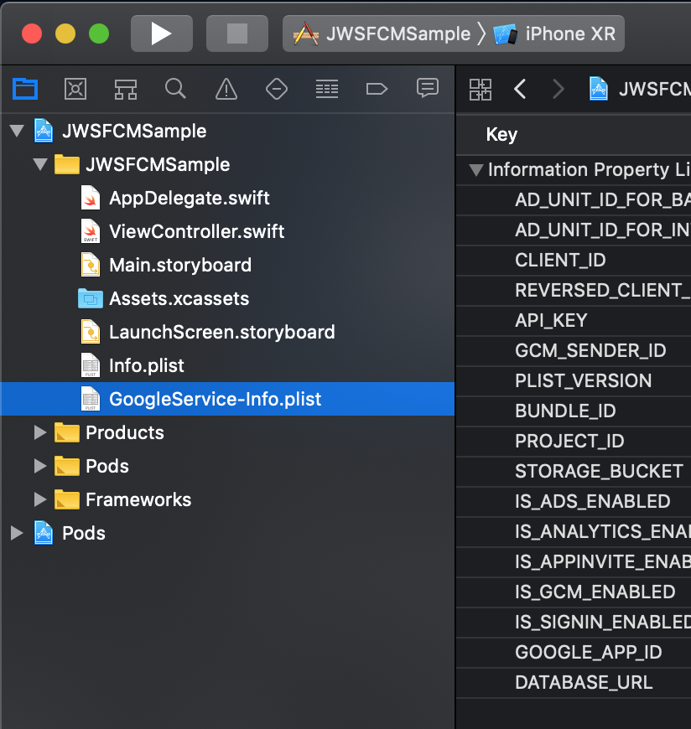The width and height of the screenshot is (691, 729).
Task: Click the Key column header
Action: tap(574, 135)
